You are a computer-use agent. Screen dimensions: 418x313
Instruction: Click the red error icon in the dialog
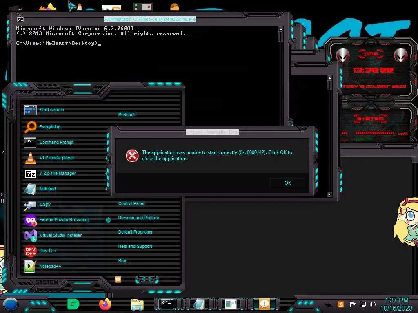tap(132, 156)
